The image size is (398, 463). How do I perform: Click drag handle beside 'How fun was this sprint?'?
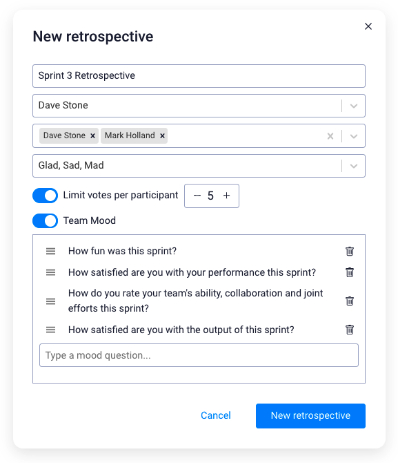pos(51,252)
